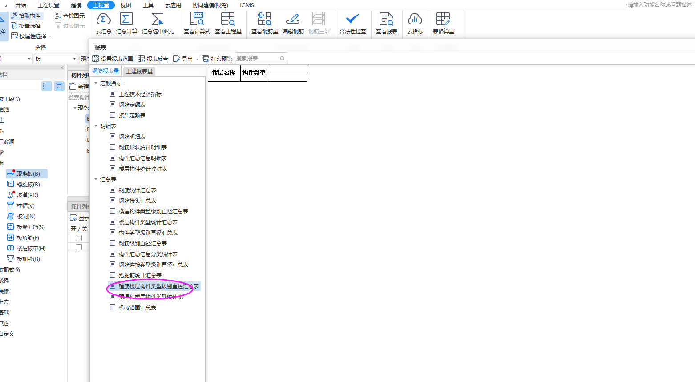Tick first checkbox in property list
Screen dimensions: 695x382
(79, 238)
